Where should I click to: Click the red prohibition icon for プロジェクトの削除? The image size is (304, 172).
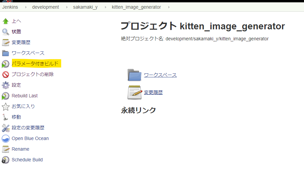point(5,75)
